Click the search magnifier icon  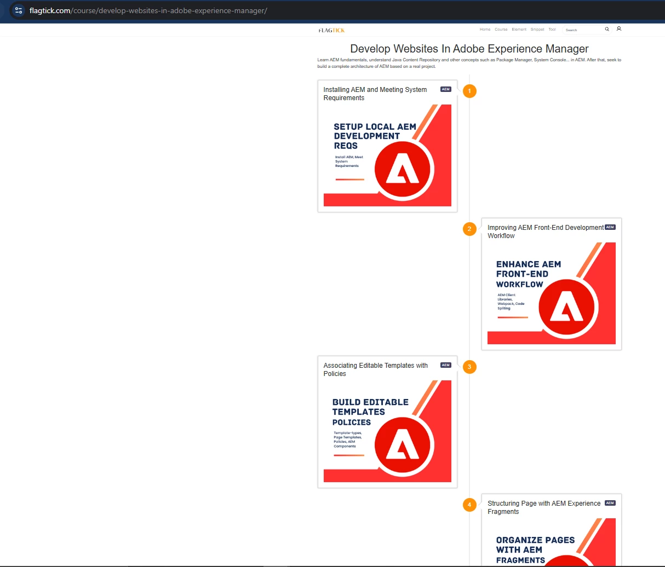coord(607,29)
